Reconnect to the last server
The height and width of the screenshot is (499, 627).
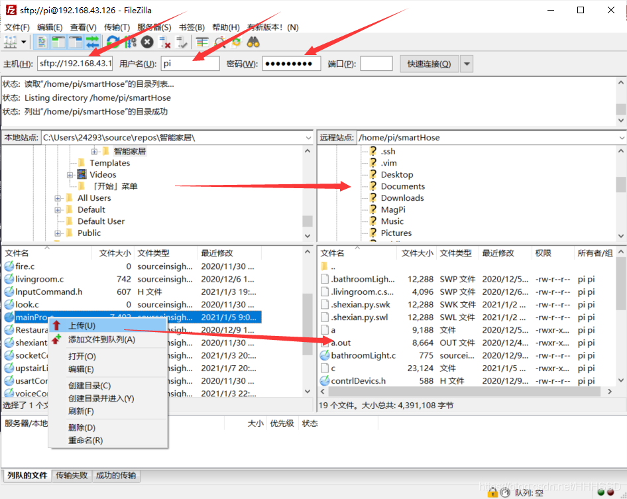click(x=181, y=42)
